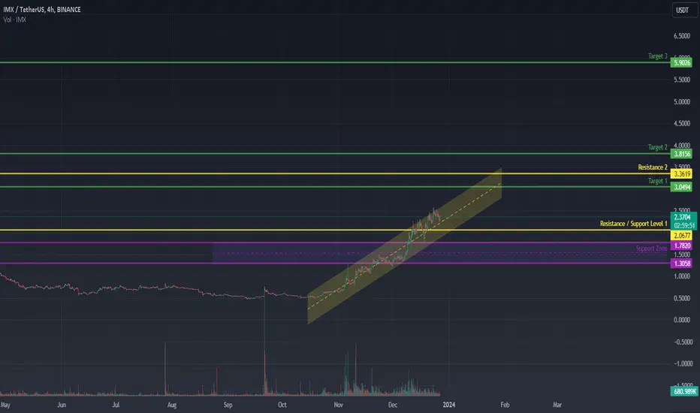Select the Target 3 price label 5.9026

(682, 63)
